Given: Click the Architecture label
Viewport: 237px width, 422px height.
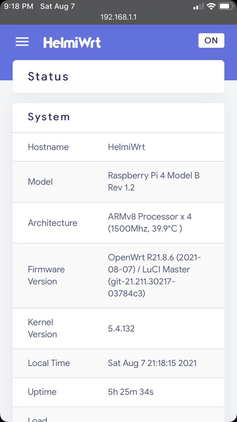Looking at the screenshot, I should pos(53,223).
